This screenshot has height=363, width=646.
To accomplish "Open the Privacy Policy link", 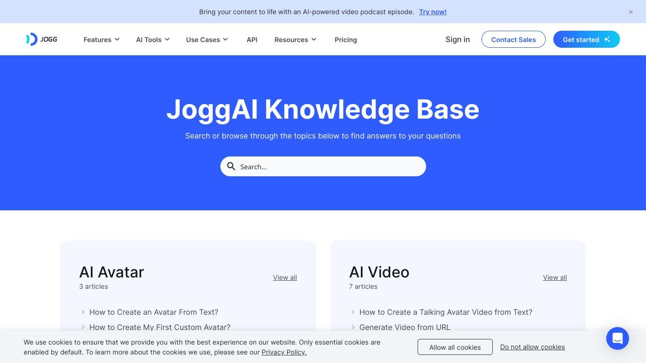I will point(284,352).
